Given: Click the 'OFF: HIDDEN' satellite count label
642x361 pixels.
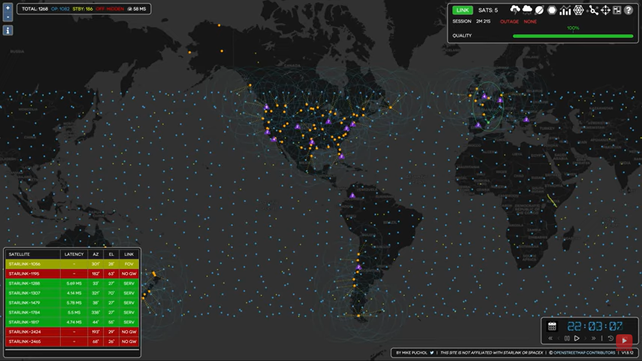Looking at the screenshot, I should pos(110,9).
